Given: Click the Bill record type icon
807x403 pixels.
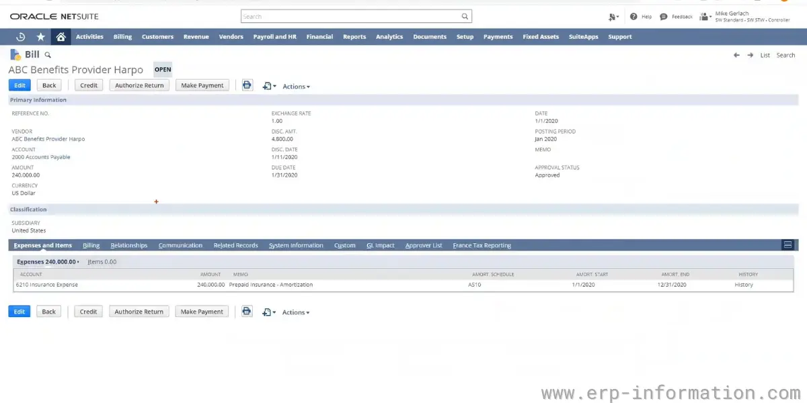Looking at the screenshot, I should coord(15,54).
